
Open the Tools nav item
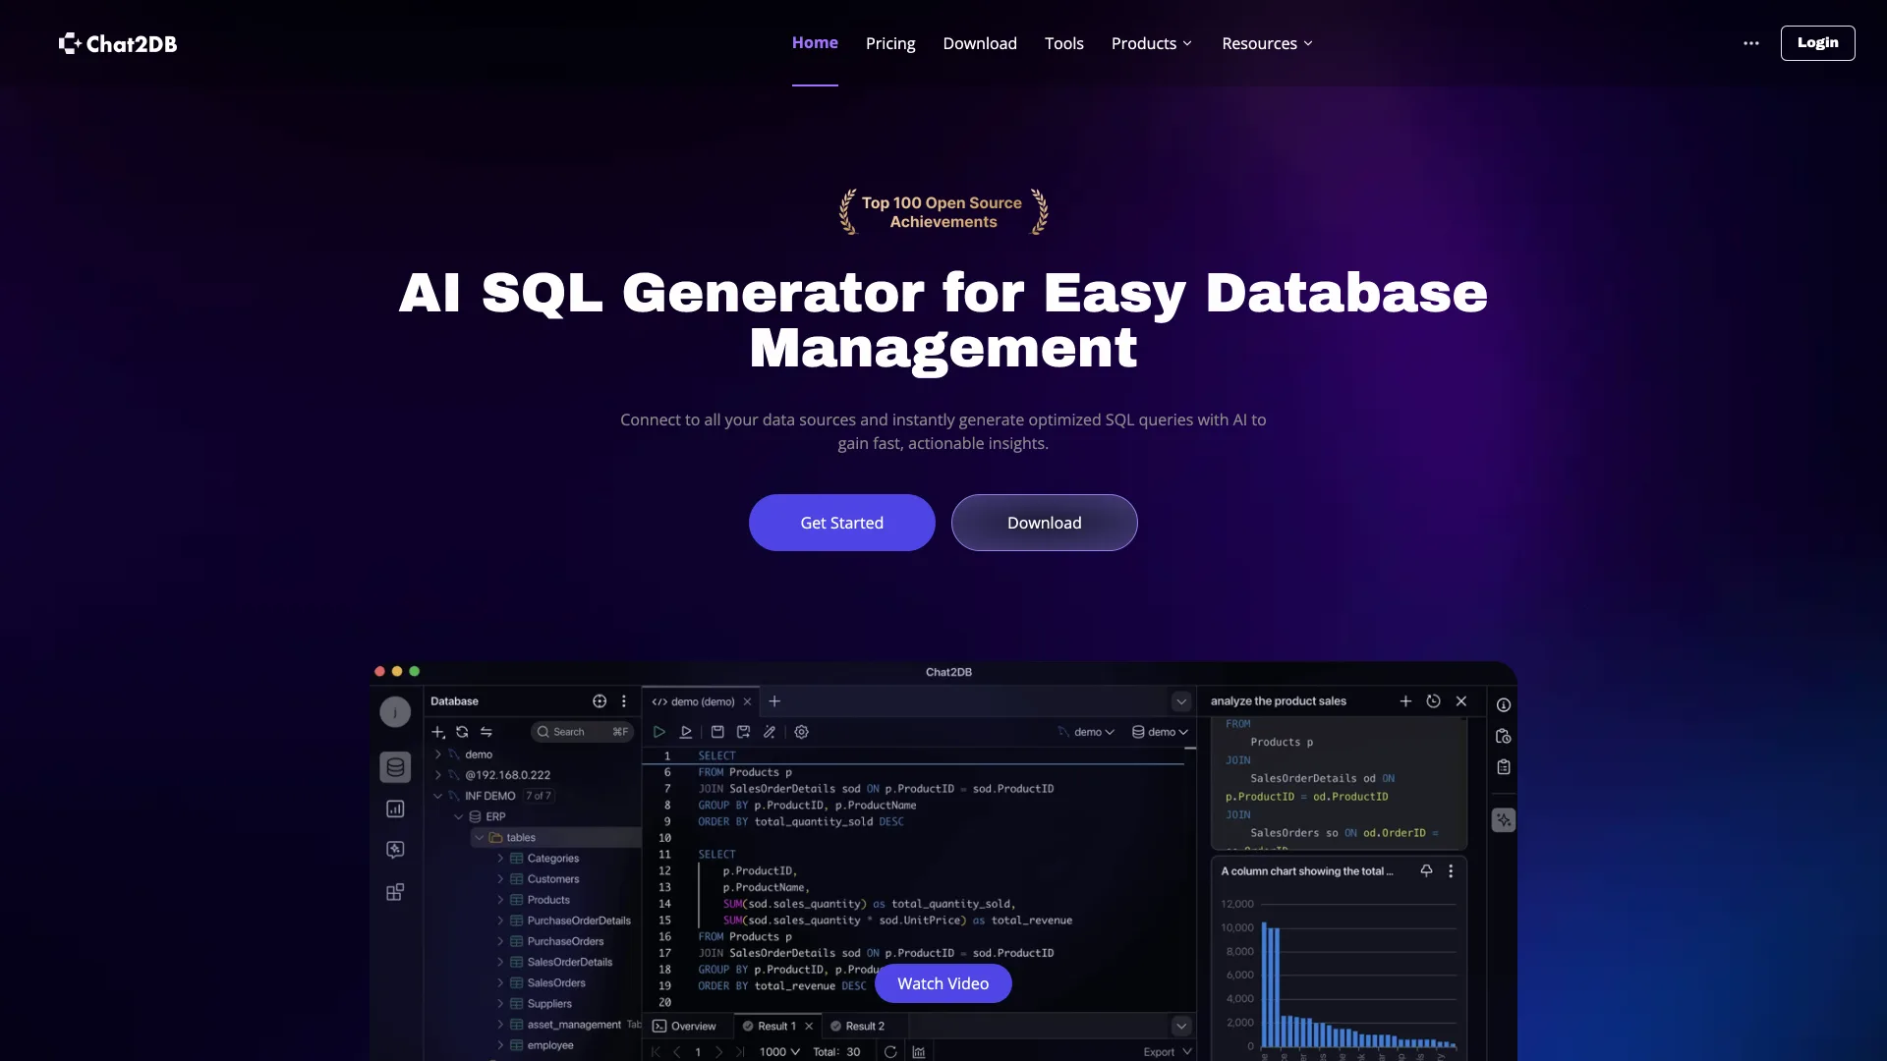(x=1064, y=43)
